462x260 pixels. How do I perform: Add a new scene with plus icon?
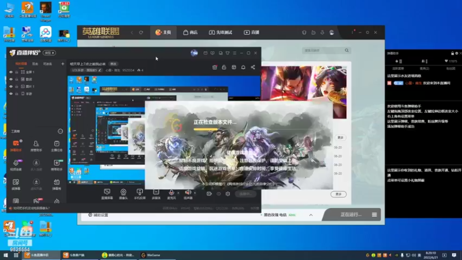[62, 64]
